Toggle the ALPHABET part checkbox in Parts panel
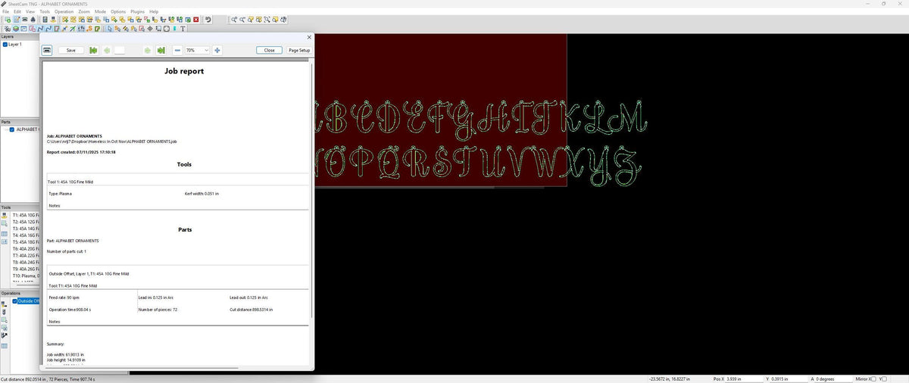Screen dimensions: 909x383 pyautogui.click(x=12, y=129)
